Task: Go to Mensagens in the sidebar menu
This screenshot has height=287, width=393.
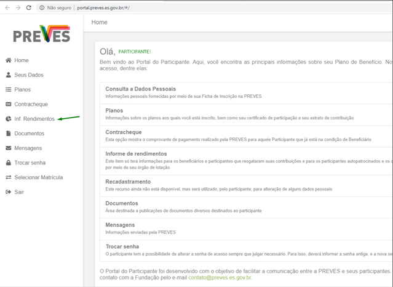Action: tap(29, 148)
